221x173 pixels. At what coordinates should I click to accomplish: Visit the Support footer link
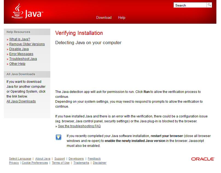click(60, 159)
